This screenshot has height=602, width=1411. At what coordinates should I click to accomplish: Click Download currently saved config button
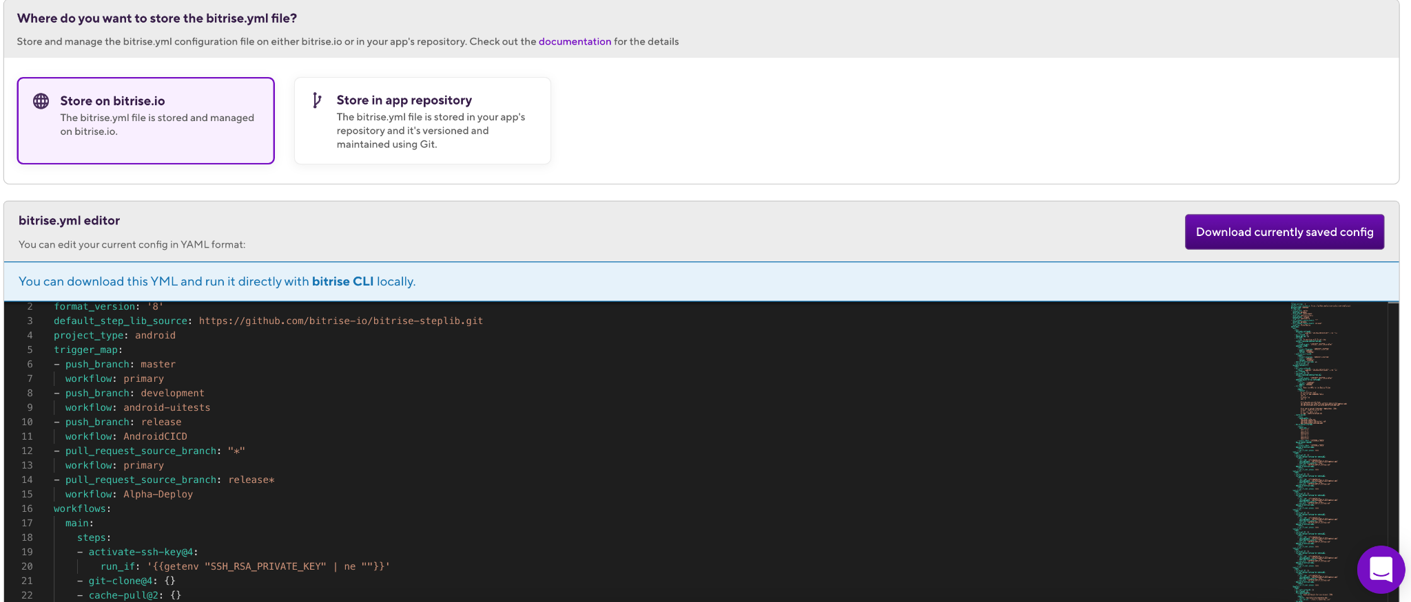[1284, 232]
